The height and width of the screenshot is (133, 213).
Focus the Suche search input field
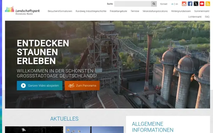click(133, 4)
